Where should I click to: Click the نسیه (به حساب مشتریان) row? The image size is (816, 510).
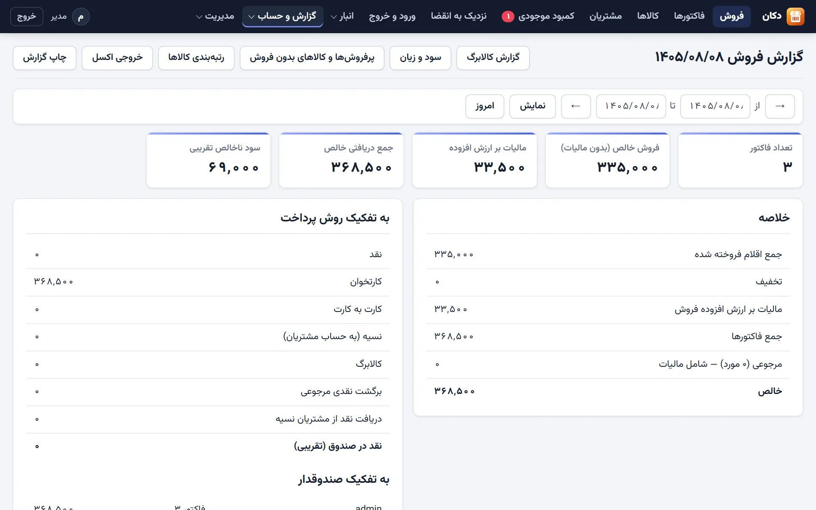[208, 337]
